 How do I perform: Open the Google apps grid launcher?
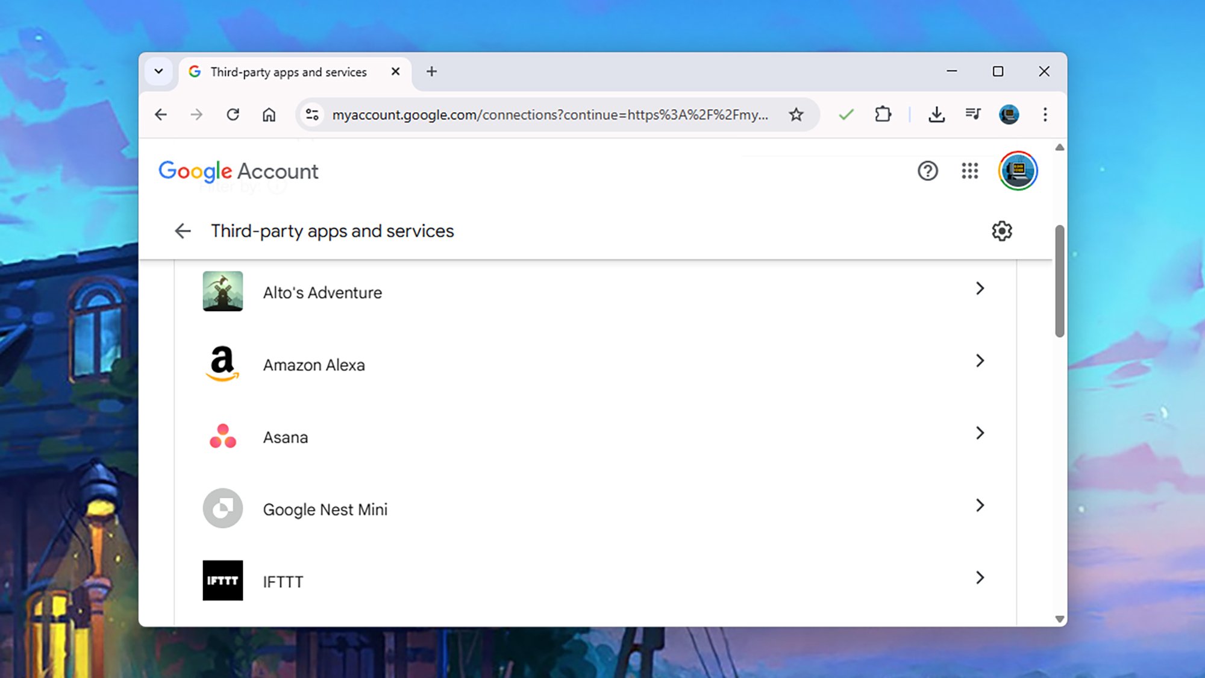[970, 171]
